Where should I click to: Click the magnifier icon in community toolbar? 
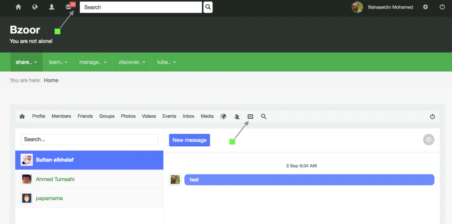(264, 117)
